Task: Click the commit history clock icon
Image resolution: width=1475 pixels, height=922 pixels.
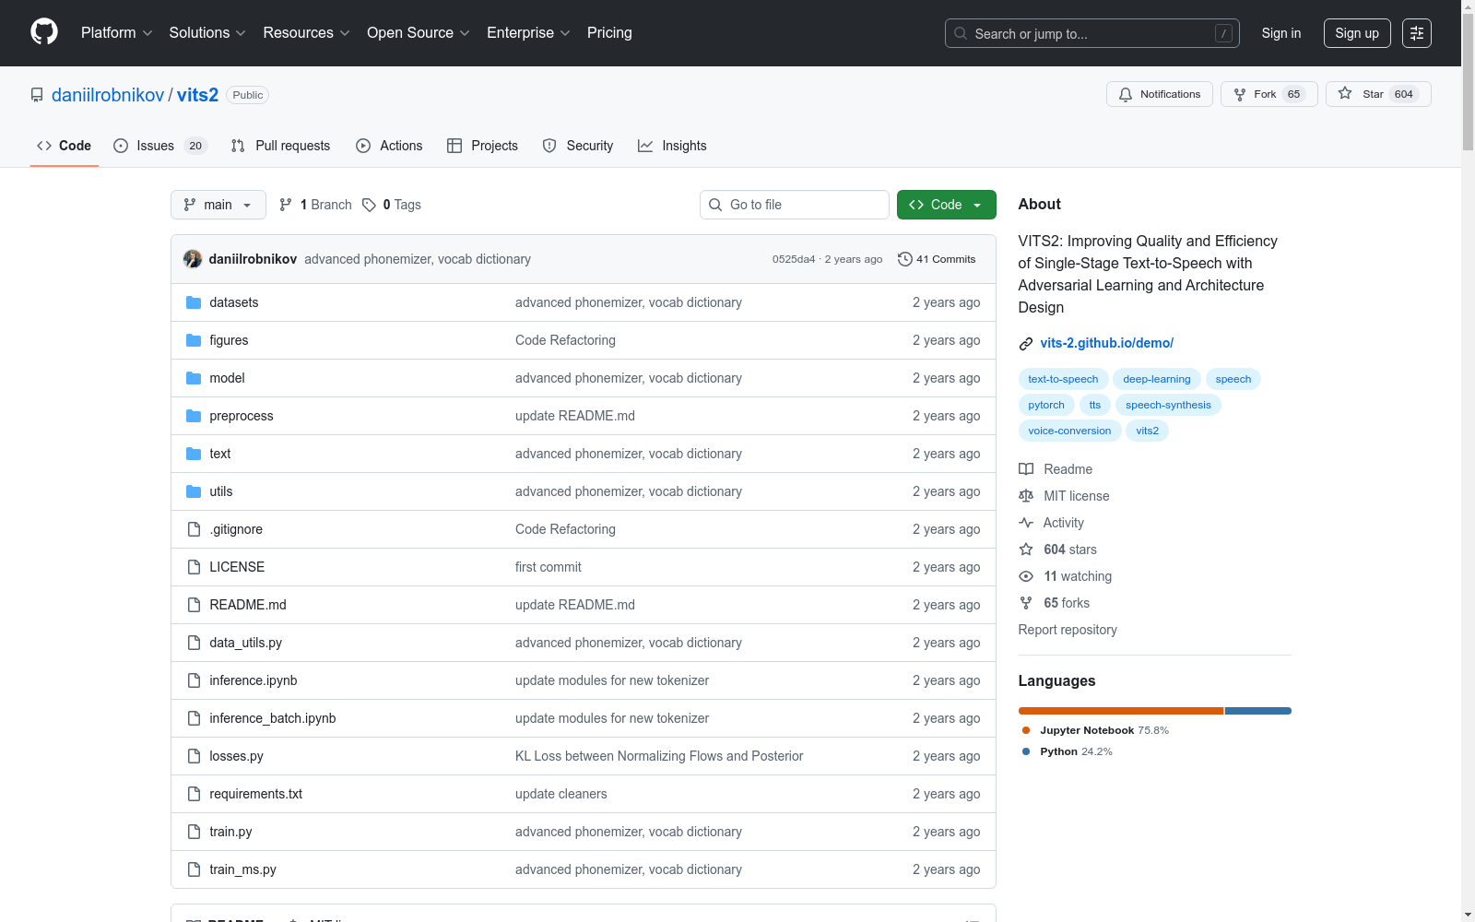Action: point(905,259)
